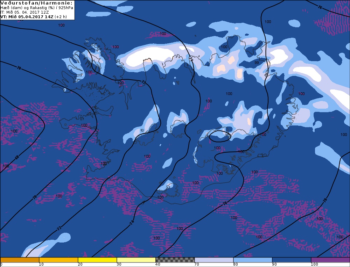Click the 'IT: Mið 05. 04. 2017 12Z' line
This screenshot has width=350, height=267.
[24, 12]
